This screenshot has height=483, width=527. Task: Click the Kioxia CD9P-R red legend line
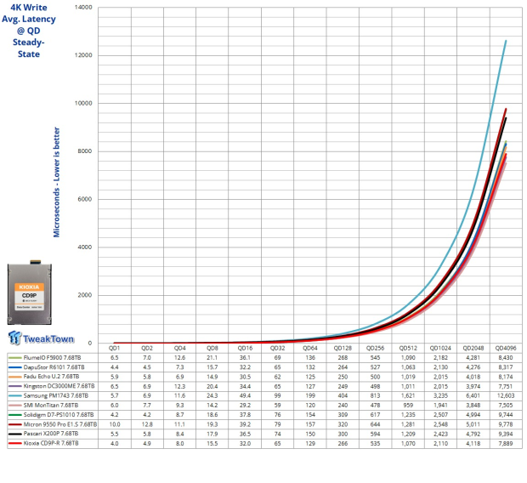(x=15, y=444)
